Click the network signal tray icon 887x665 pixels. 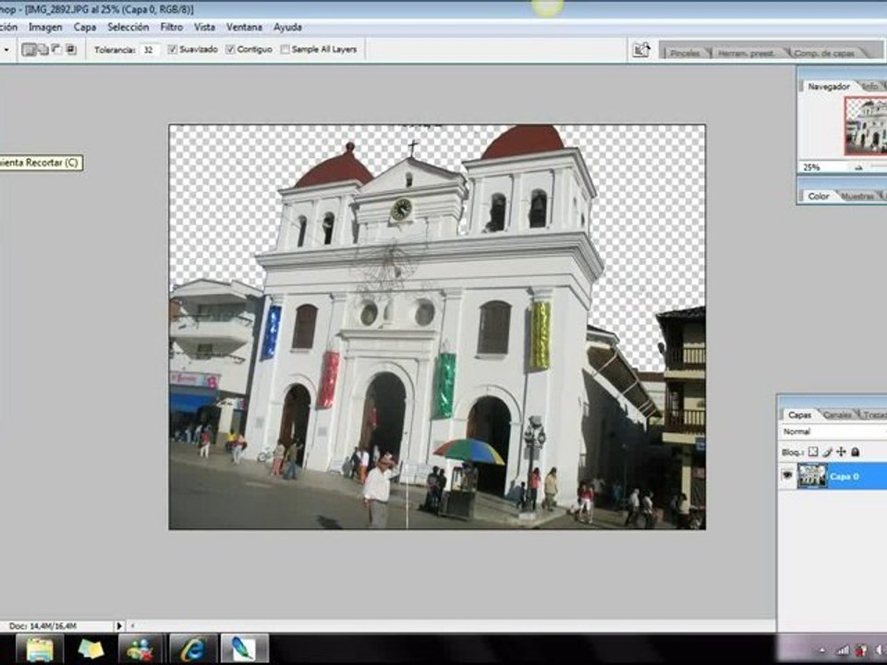(x=843, y=650)
